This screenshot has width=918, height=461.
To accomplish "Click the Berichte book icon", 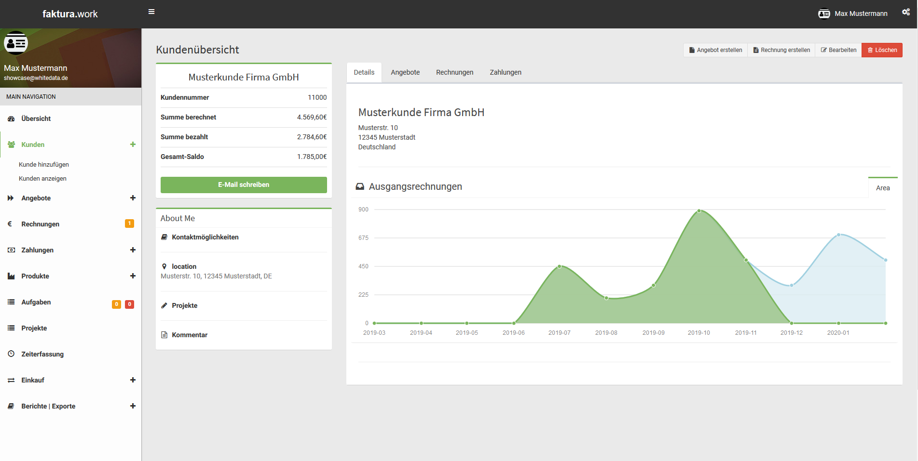I will [11, 406].
